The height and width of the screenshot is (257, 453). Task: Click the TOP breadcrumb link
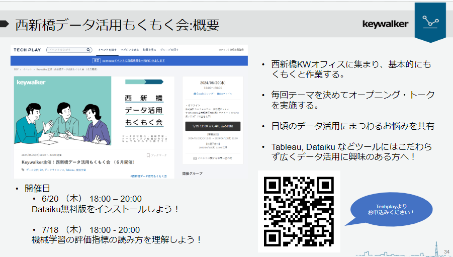[16, 69]
